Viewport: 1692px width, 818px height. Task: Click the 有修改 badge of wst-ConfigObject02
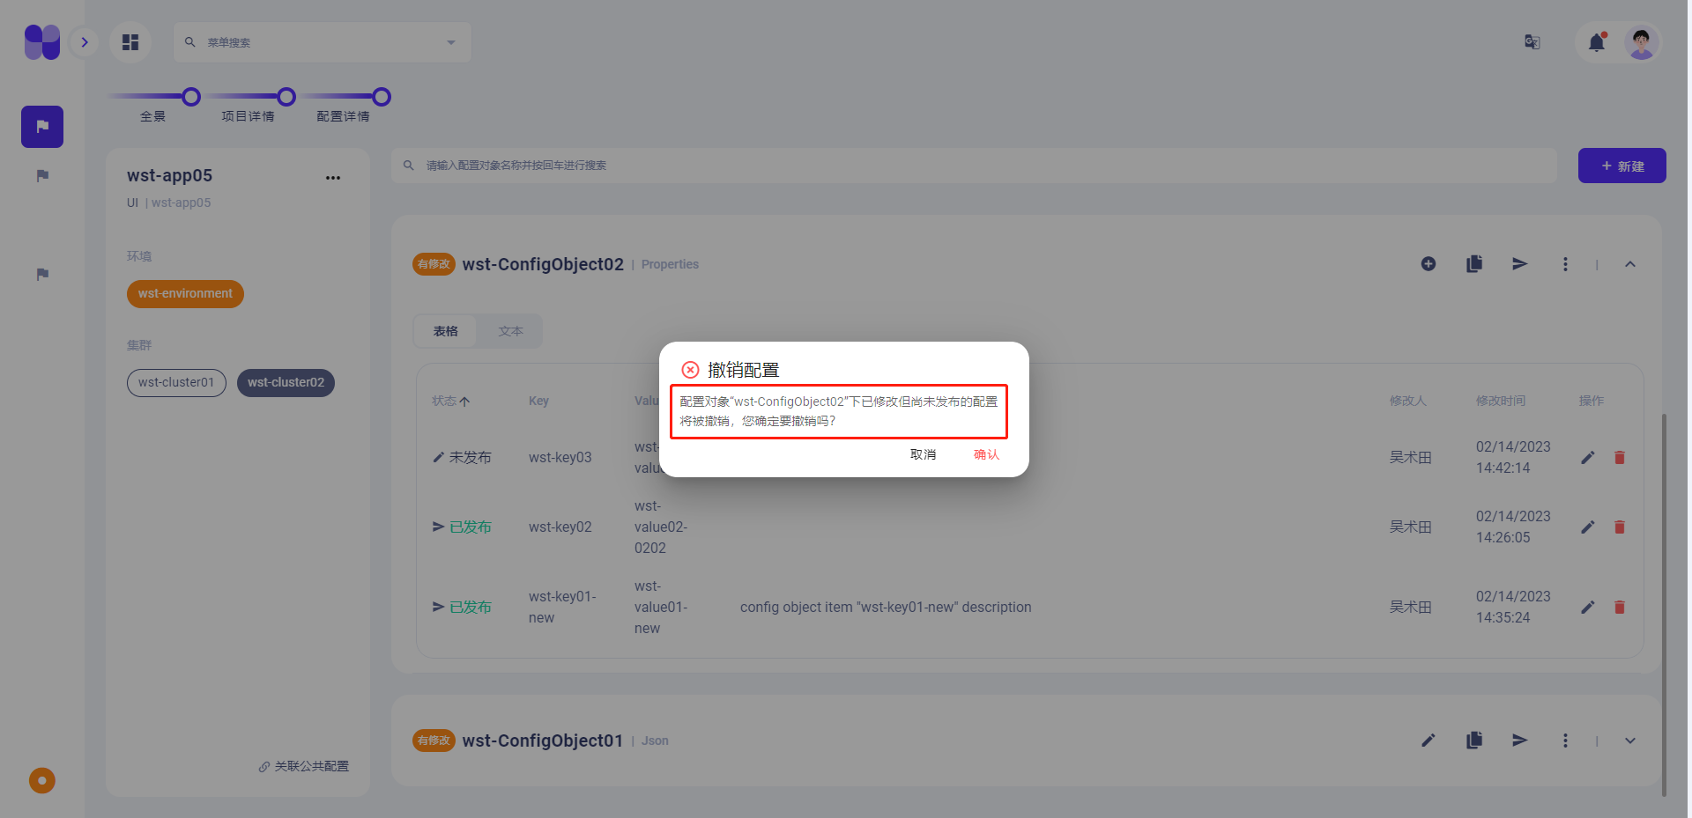pos(434,264)
